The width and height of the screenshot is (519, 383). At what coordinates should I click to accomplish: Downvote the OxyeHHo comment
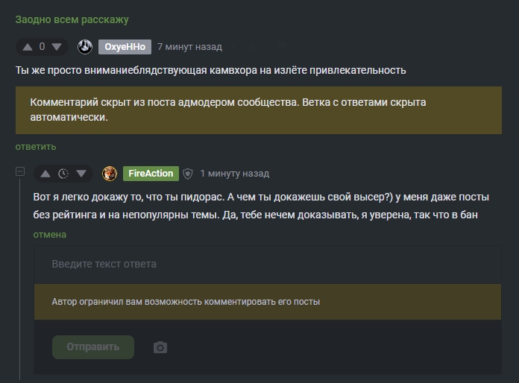[57, 47]
